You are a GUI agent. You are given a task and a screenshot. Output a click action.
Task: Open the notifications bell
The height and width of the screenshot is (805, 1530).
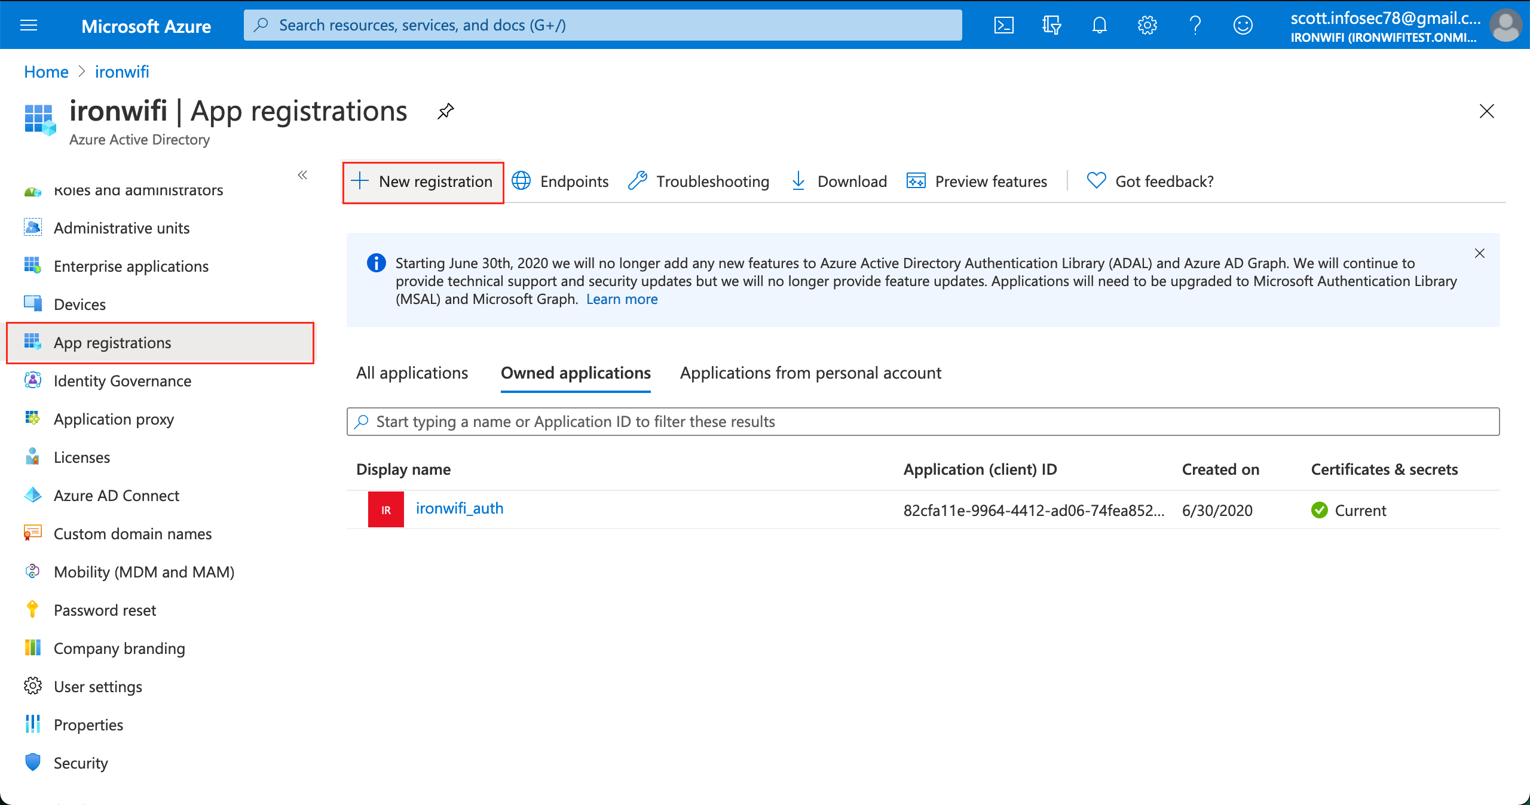pos(1099,25)
